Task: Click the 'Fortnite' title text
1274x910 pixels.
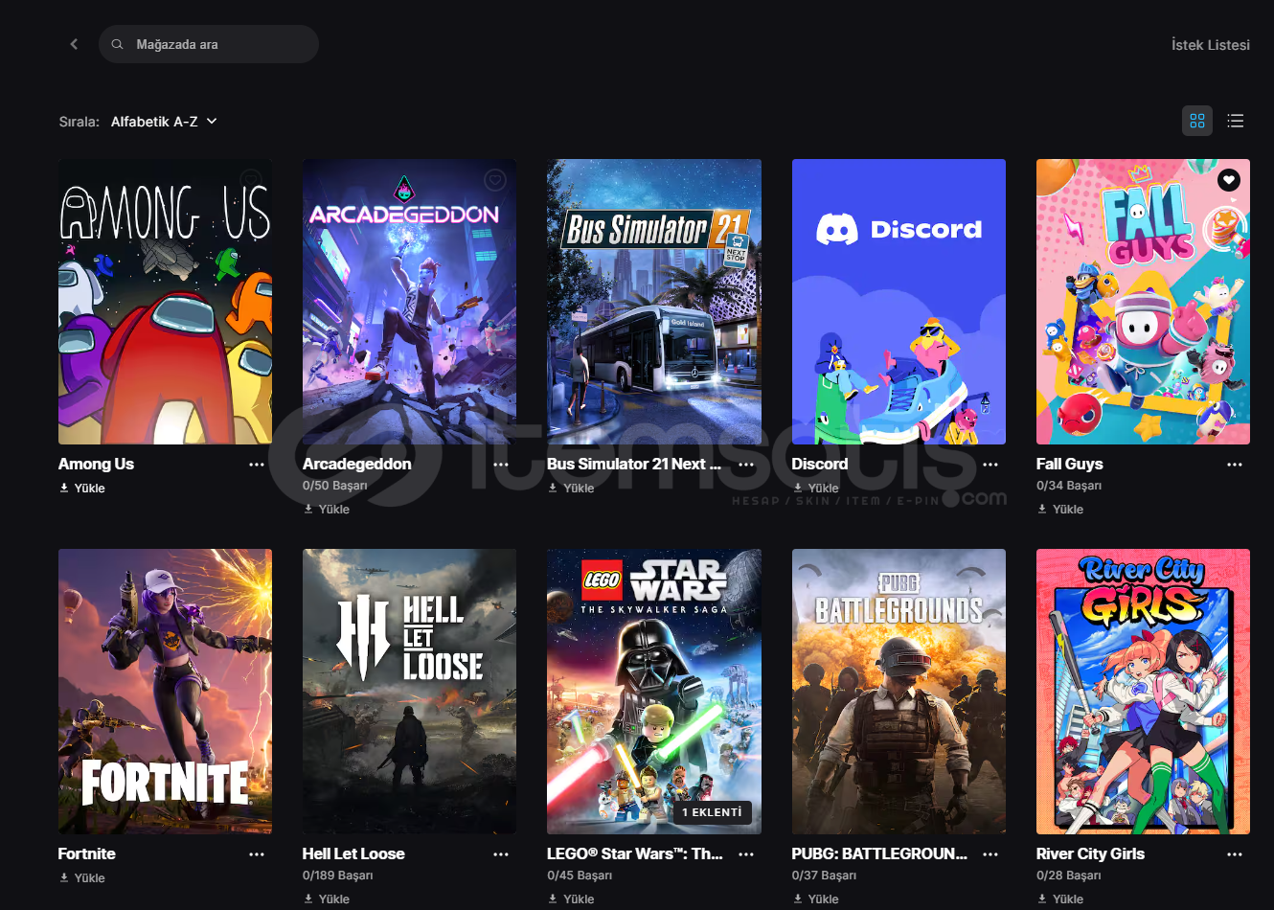Action: pos(87,853)
